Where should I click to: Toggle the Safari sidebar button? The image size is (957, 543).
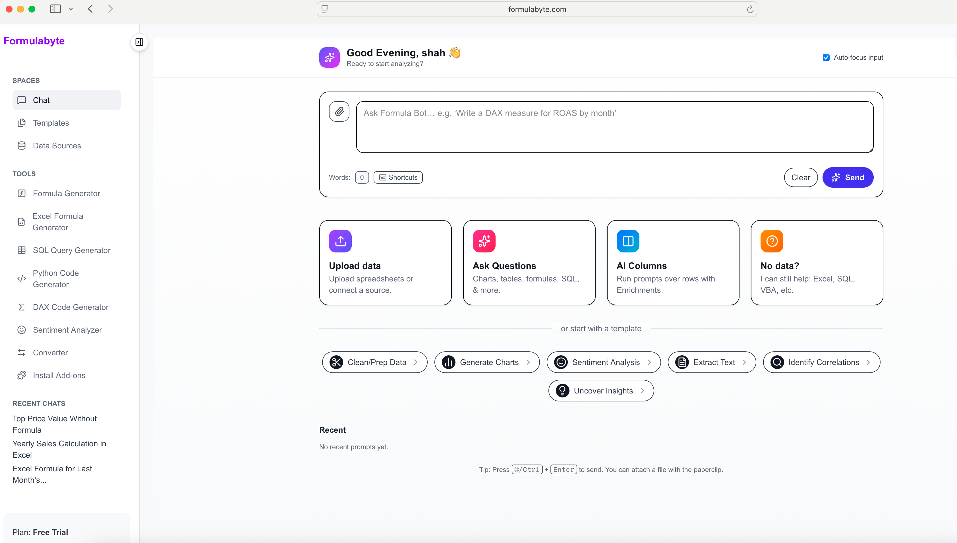point(55,9)
